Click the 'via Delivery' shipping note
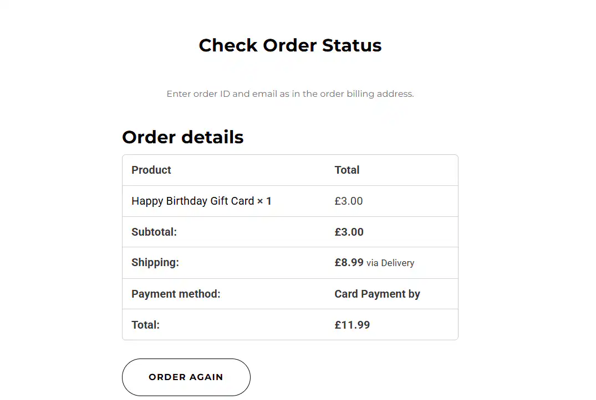The width and height of the screenshot is (596, 400). coord(390,263)
